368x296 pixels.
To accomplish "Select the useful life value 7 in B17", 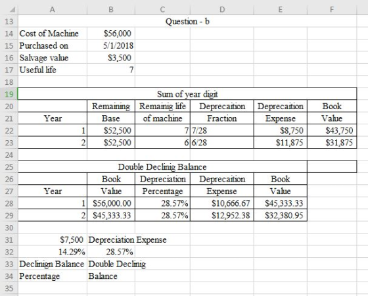I will click(111, 70).
